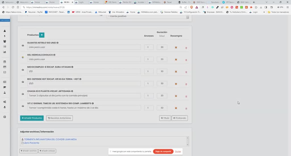Image resolution: width=291 pixels, height=156 pixels.
Task: Delete the GUANTES NITRILO 100 UNID product row
Action: pyautogui.click(x=186, y=48)
